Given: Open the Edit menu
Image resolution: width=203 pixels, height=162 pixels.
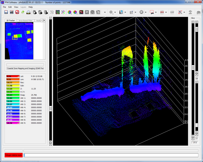Looking at the screenshot, I should point(10,7).
